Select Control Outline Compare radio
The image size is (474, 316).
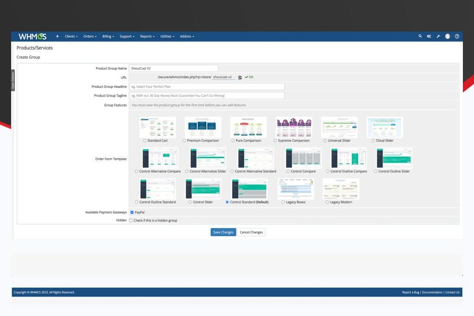pyautogui.click(x=328, y=171)
